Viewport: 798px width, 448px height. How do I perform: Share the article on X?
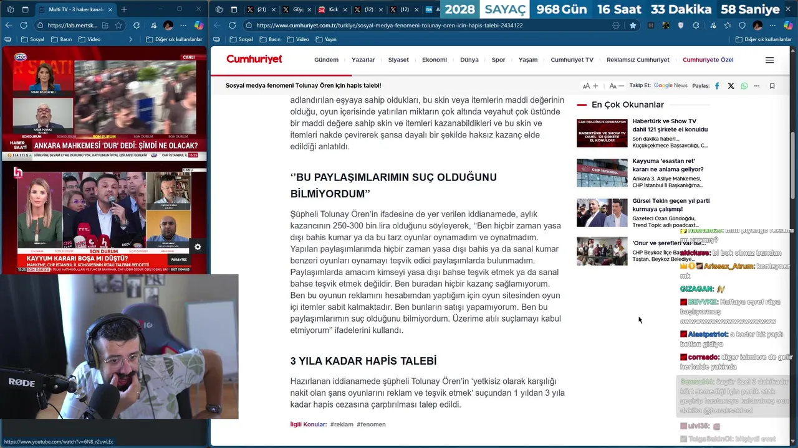(731, 86)
